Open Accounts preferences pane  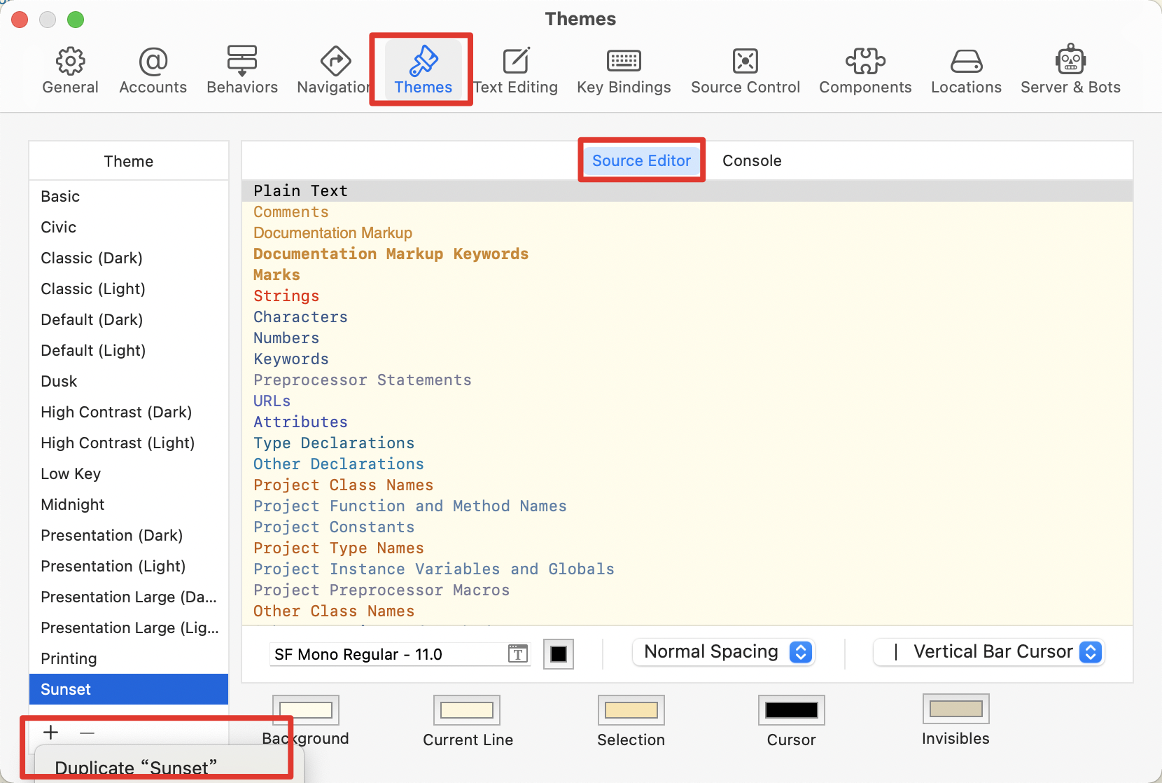153,70
